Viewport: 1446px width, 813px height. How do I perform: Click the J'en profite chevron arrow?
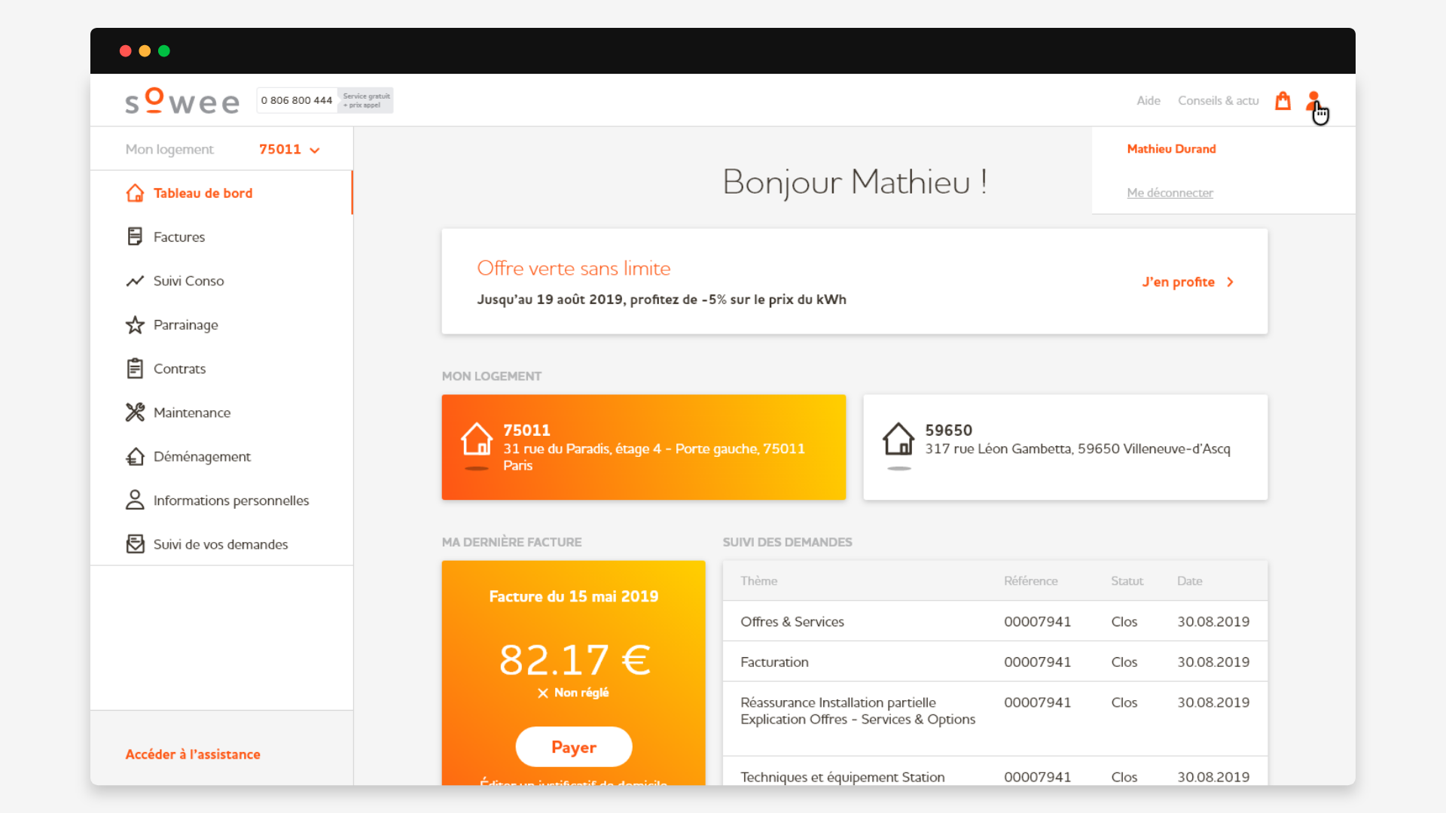(1231, 282)
